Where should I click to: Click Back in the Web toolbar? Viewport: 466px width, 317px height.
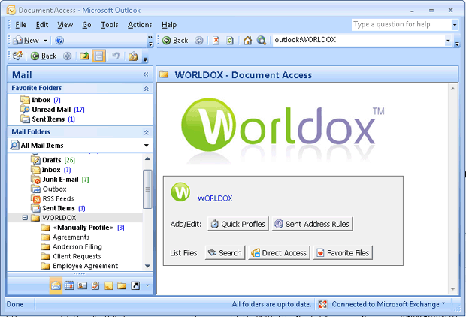175,40
